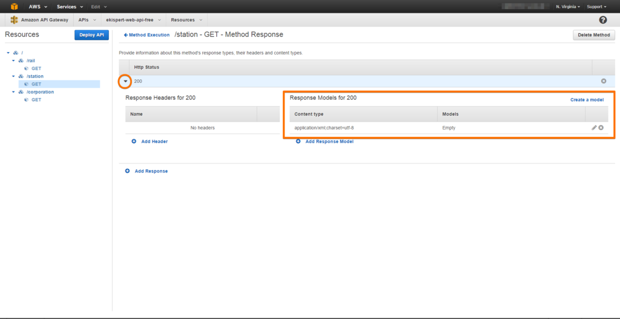
Task: Open the Resources breadcrumb dropdown
Action: click(x=186, y=20)
